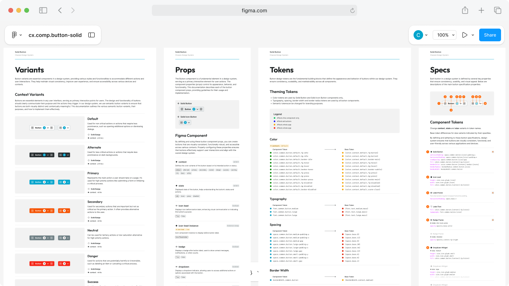Screen dimensions: 509x286
Task: Click the True chip under icon-lead
Action: [177, 216]
